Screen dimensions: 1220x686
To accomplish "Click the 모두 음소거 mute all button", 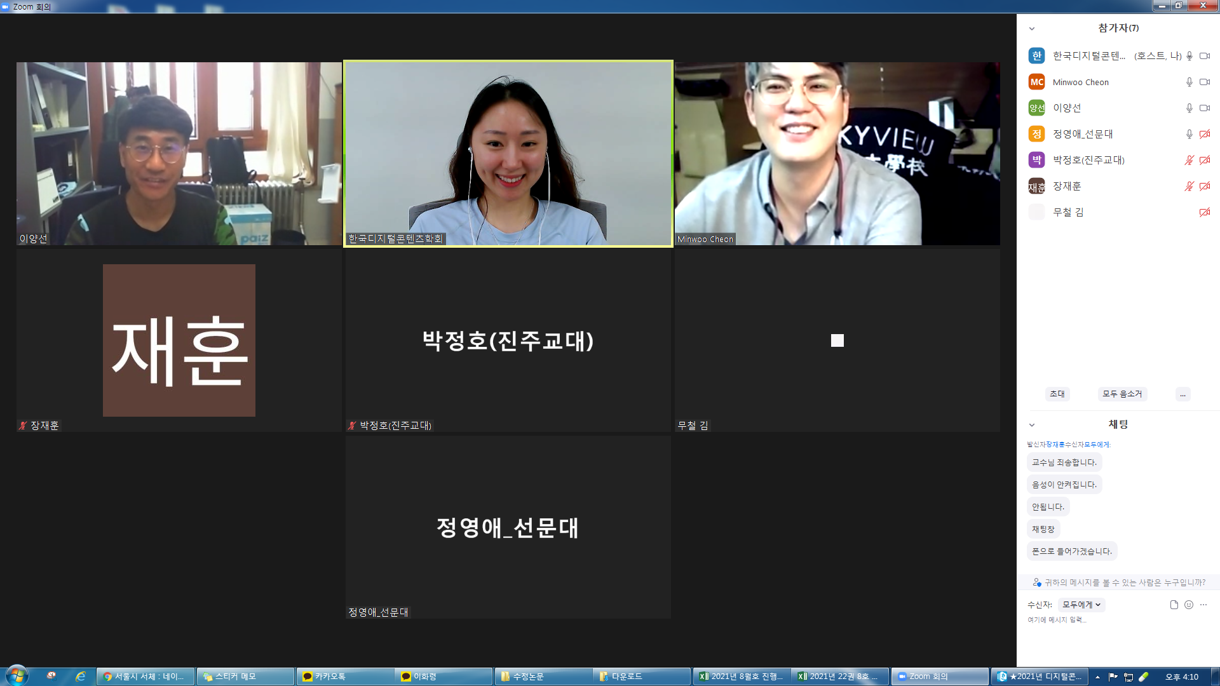I will [x=1122, y=394].
